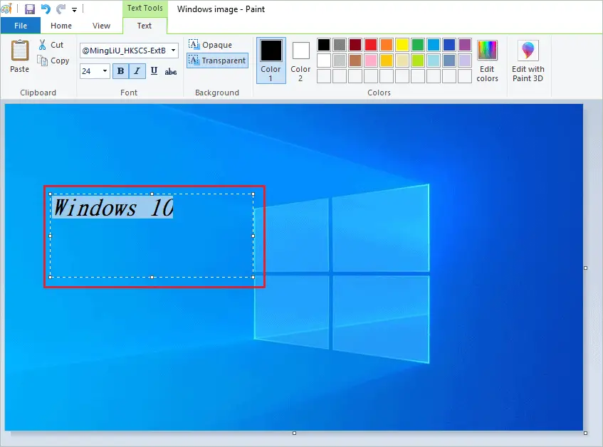
Task: Click the highlighted 'Windows 10' text
Action: [x=112, y=208]
